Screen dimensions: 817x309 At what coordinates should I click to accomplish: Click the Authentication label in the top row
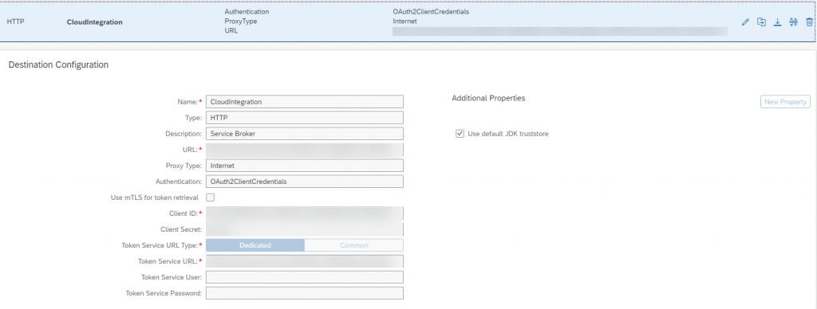click(247, 11)
